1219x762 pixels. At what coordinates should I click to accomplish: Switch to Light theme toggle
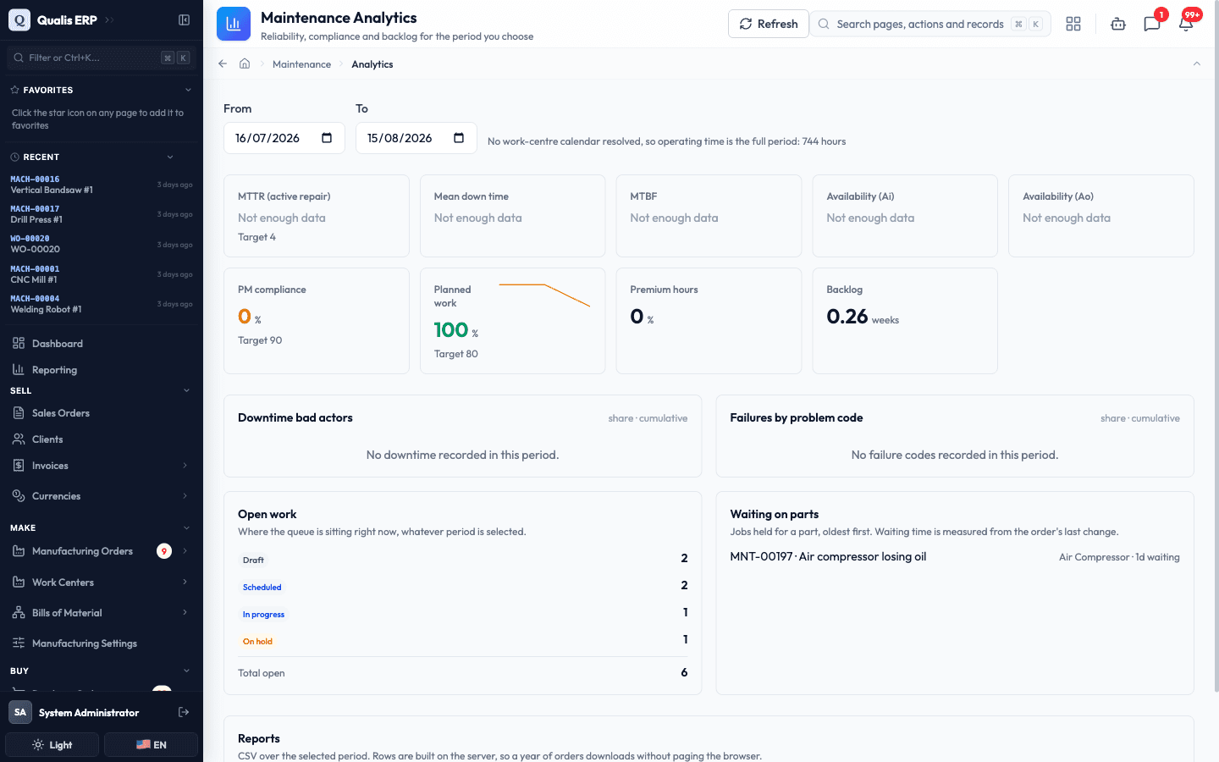[x=52, y=745]
